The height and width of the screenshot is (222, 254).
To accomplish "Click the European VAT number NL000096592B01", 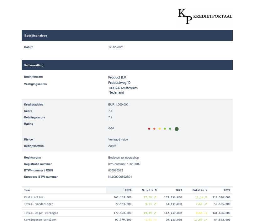I will point(120,177).
